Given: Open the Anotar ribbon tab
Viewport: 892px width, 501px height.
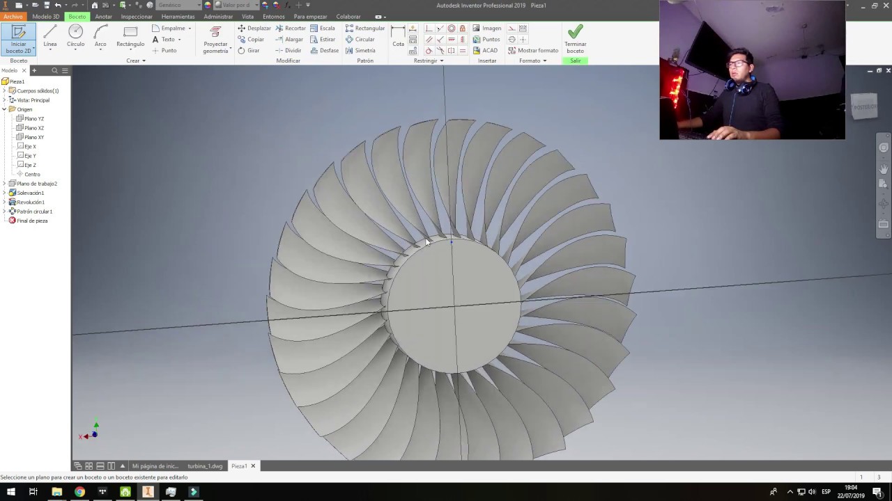Looking at the screenshot, I should coord(103,17).
